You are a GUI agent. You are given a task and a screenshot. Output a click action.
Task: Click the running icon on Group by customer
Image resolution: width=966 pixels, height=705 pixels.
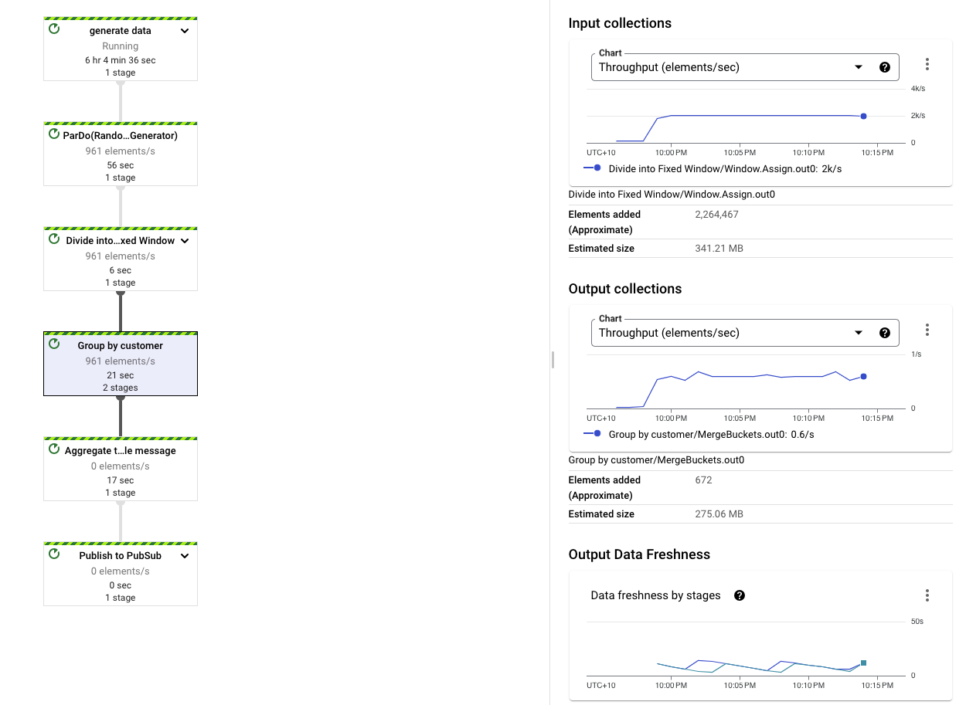point(54,344)
